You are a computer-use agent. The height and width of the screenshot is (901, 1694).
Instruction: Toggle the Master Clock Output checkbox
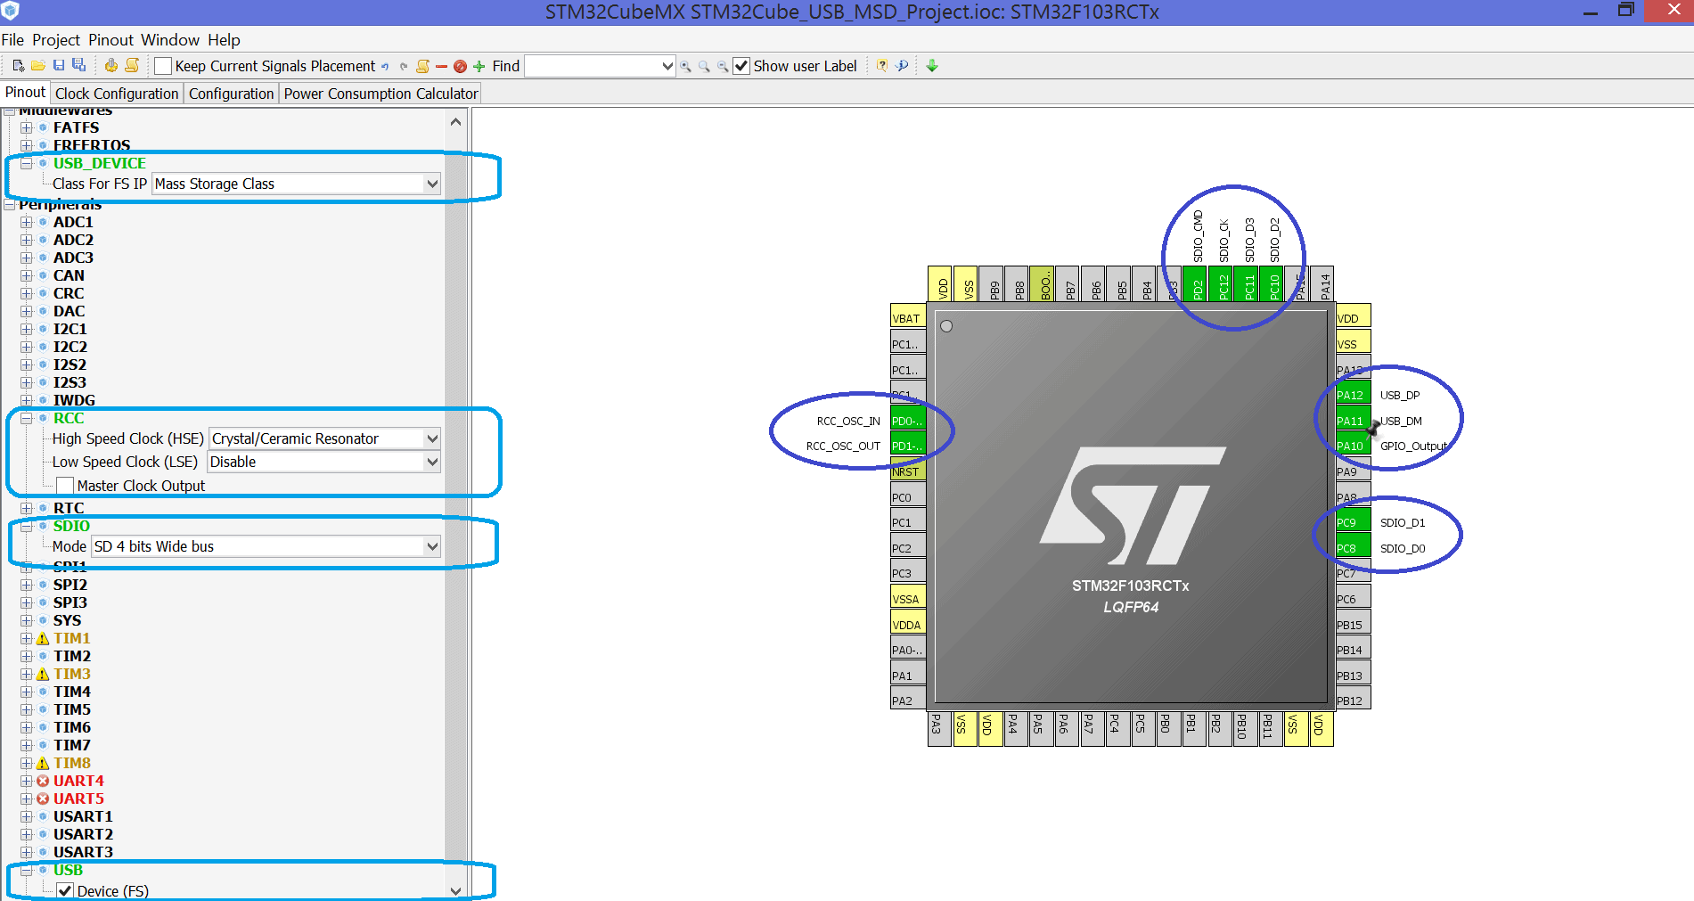(64, 485)
